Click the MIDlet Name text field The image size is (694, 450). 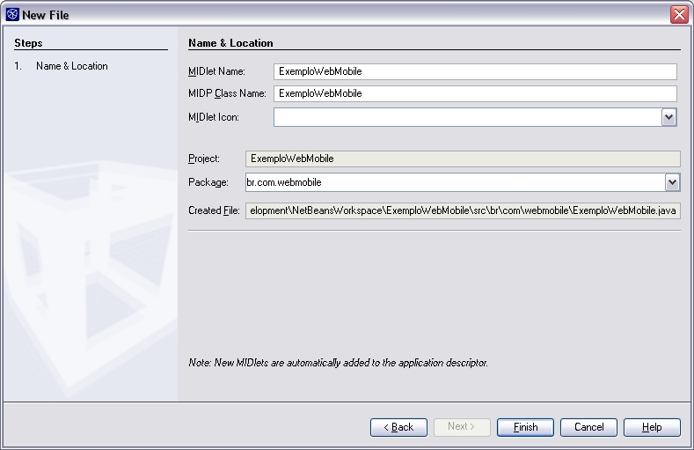pos(475,72)
